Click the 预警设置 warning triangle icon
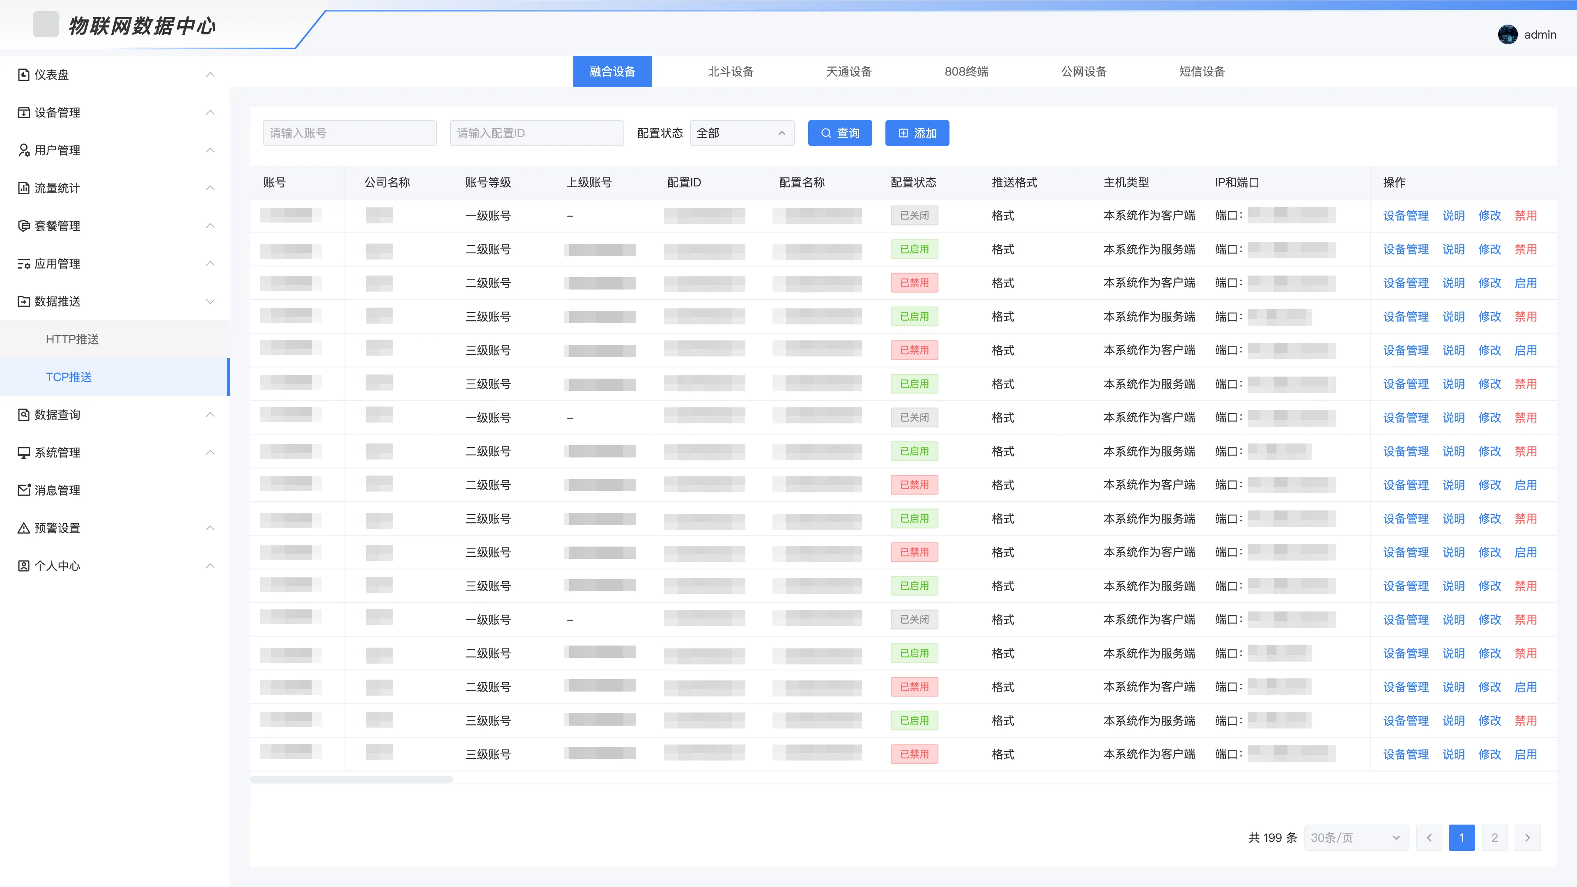The height and width of the screenshot is (887, 1577). pyautogui.click(x=23, y=528)
